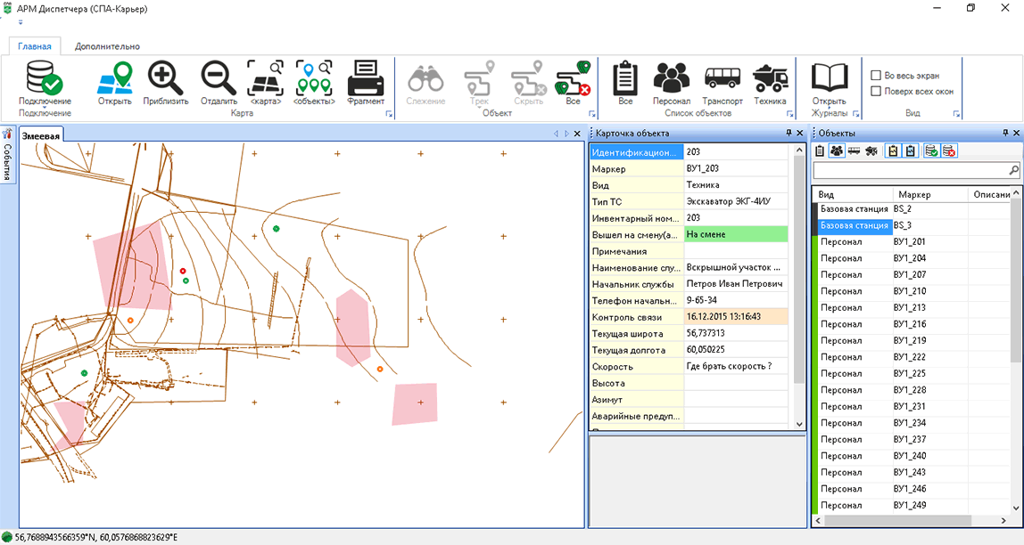This screenshot has width=1024, height=545.
Task: Enable the Во весь экран checkbox
Action: (877, 76)
